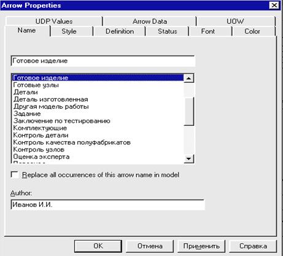Switch to the UDP Values tab
Viewport: 283px width, 256px height.
tap(54, 21)
